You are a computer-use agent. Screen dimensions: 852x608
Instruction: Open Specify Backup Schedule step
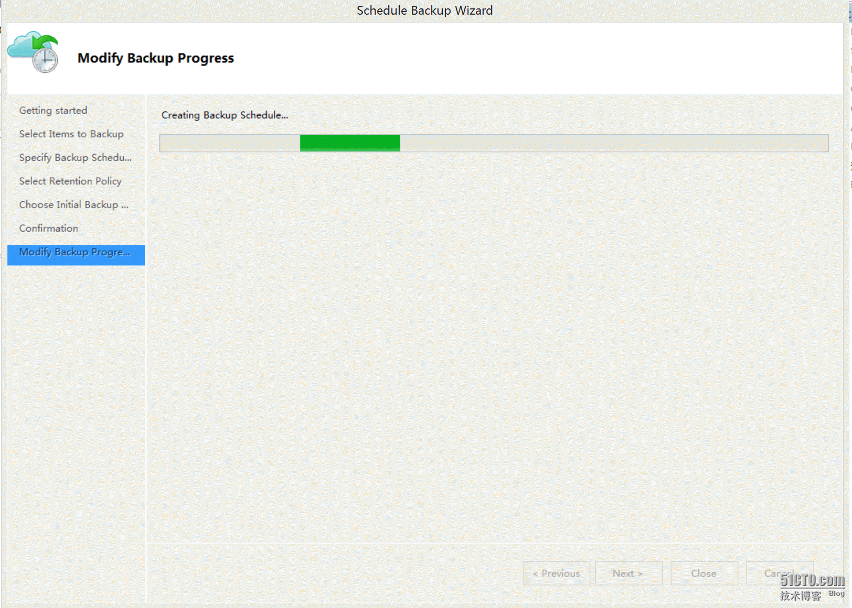tap(76, 158)
